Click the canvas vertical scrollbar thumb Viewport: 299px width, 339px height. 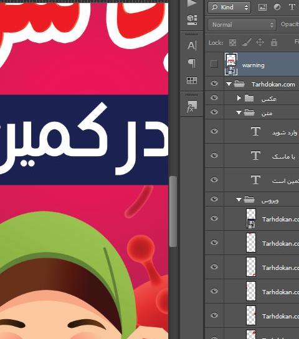[173, 211]
